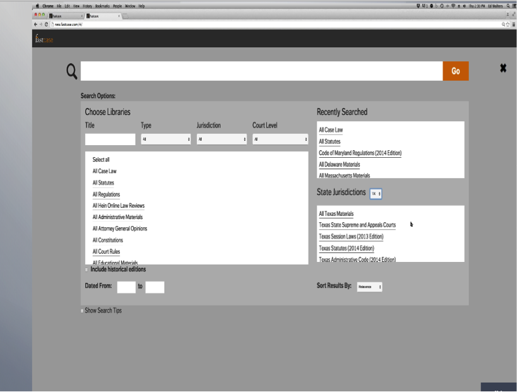Viewport: 517px width, 392px height.
Task: Close the second browser tab
Action: coord(119,16)
